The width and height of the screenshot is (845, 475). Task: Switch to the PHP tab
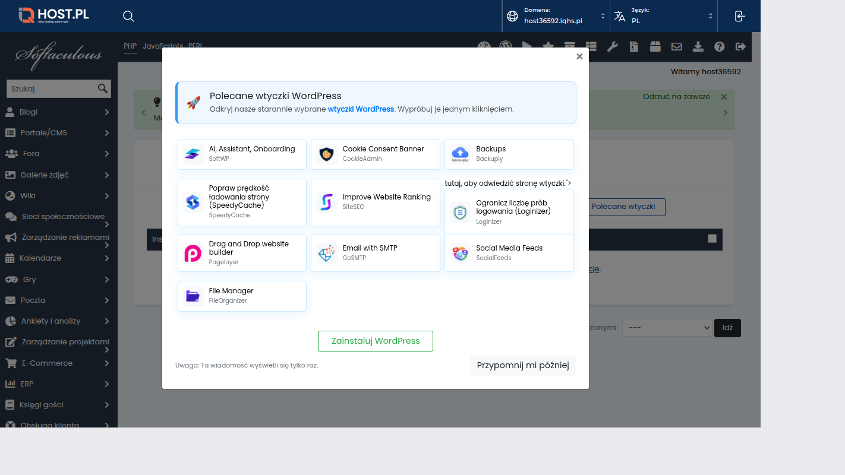click(x=130, y=46)
